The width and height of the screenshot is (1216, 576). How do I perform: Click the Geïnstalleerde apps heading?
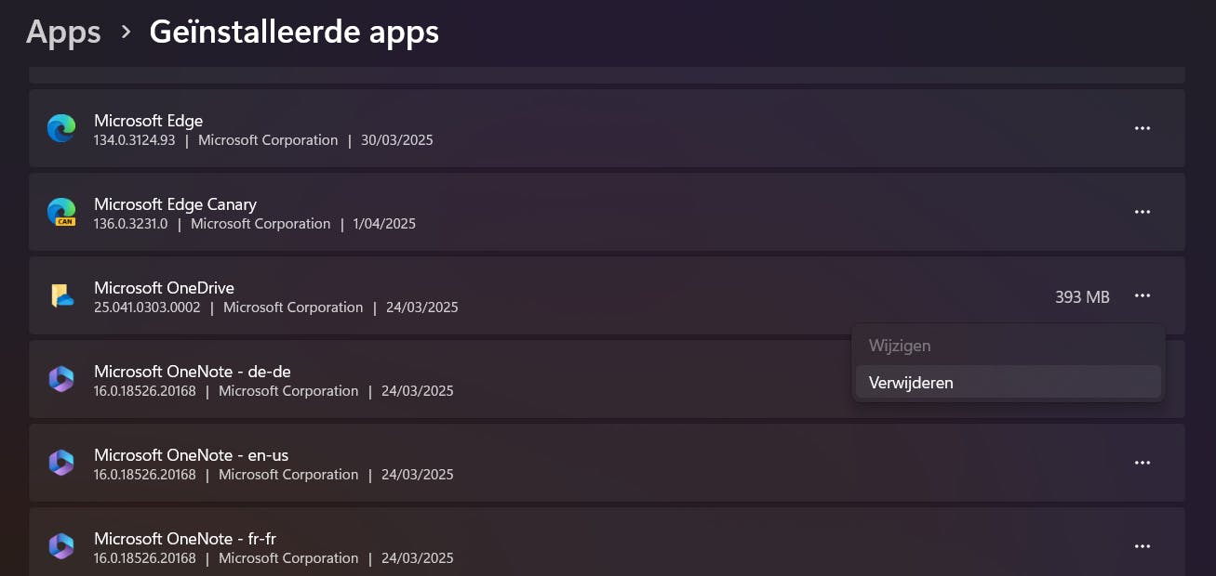294,32
